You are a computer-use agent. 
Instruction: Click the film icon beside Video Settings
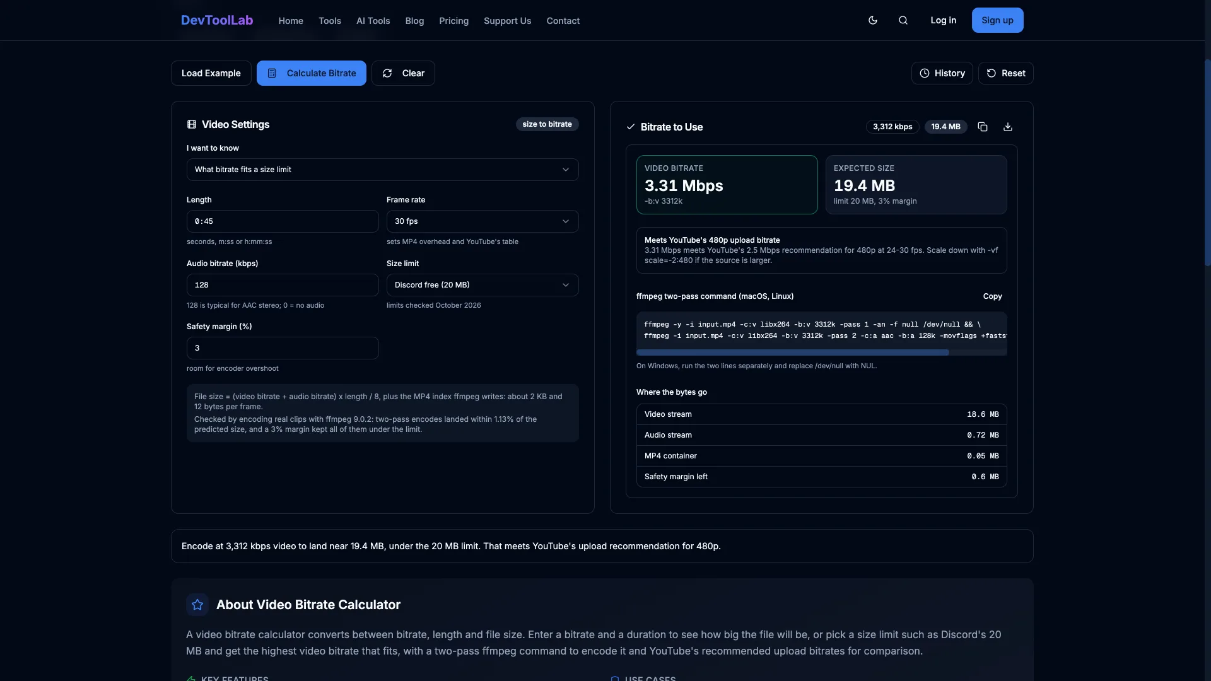coord(192,124)
